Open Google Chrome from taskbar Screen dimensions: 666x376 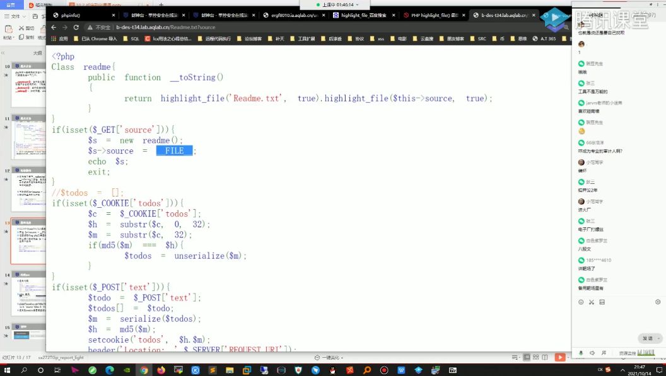pos(144,370)
